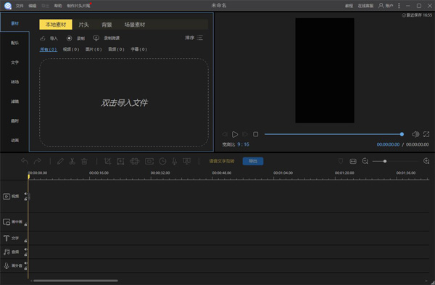Open the 排序 sort menu
Image resolution: width=435 pixels, height=285 pixels.
(x=194, y=38)
